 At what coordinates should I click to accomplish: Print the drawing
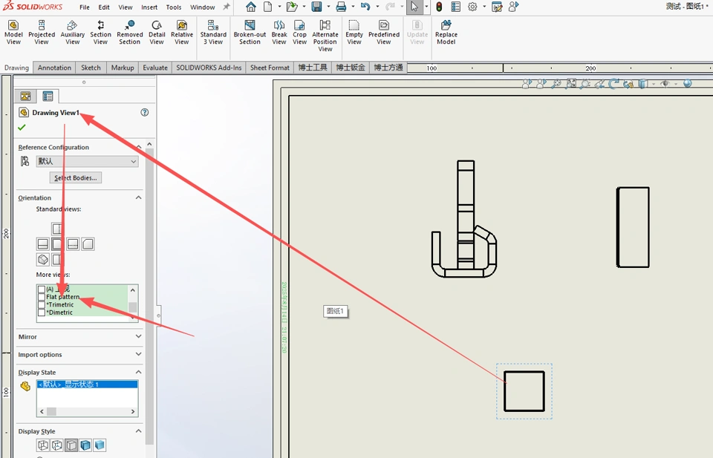(341, 7)
